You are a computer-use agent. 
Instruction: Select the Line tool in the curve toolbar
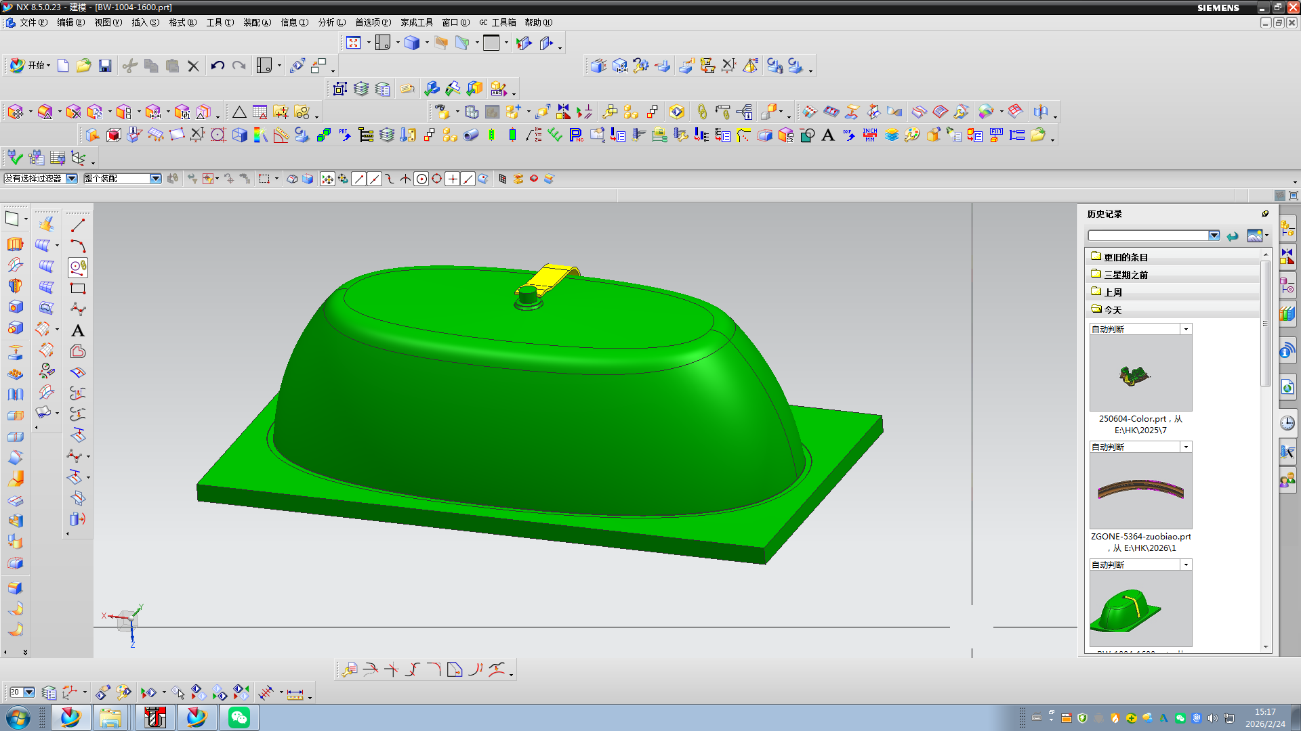coord(77,225)
